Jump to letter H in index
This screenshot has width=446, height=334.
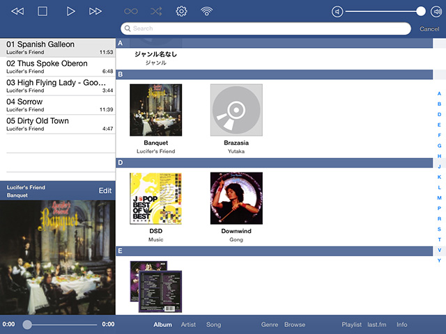439,156
